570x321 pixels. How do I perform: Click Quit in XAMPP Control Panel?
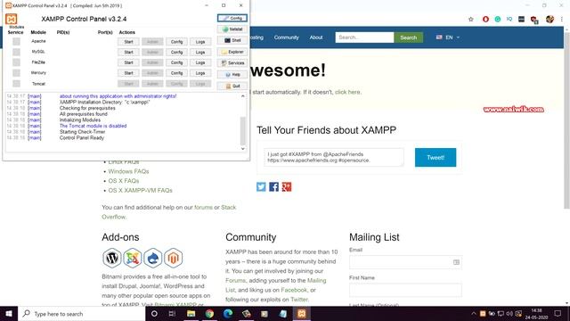(232, 86)
